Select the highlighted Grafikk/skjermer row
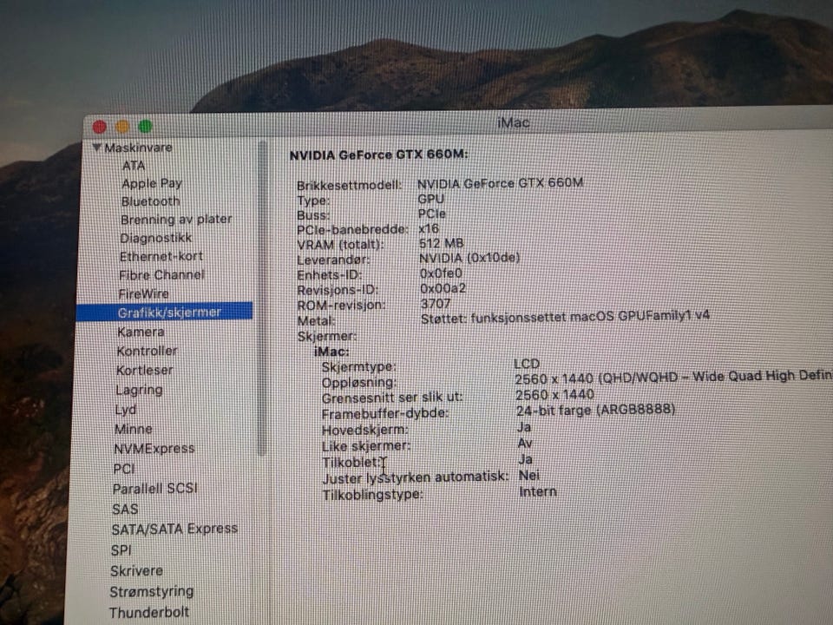Viewport: 833px width, 625px height. click(x=165, y=312)
